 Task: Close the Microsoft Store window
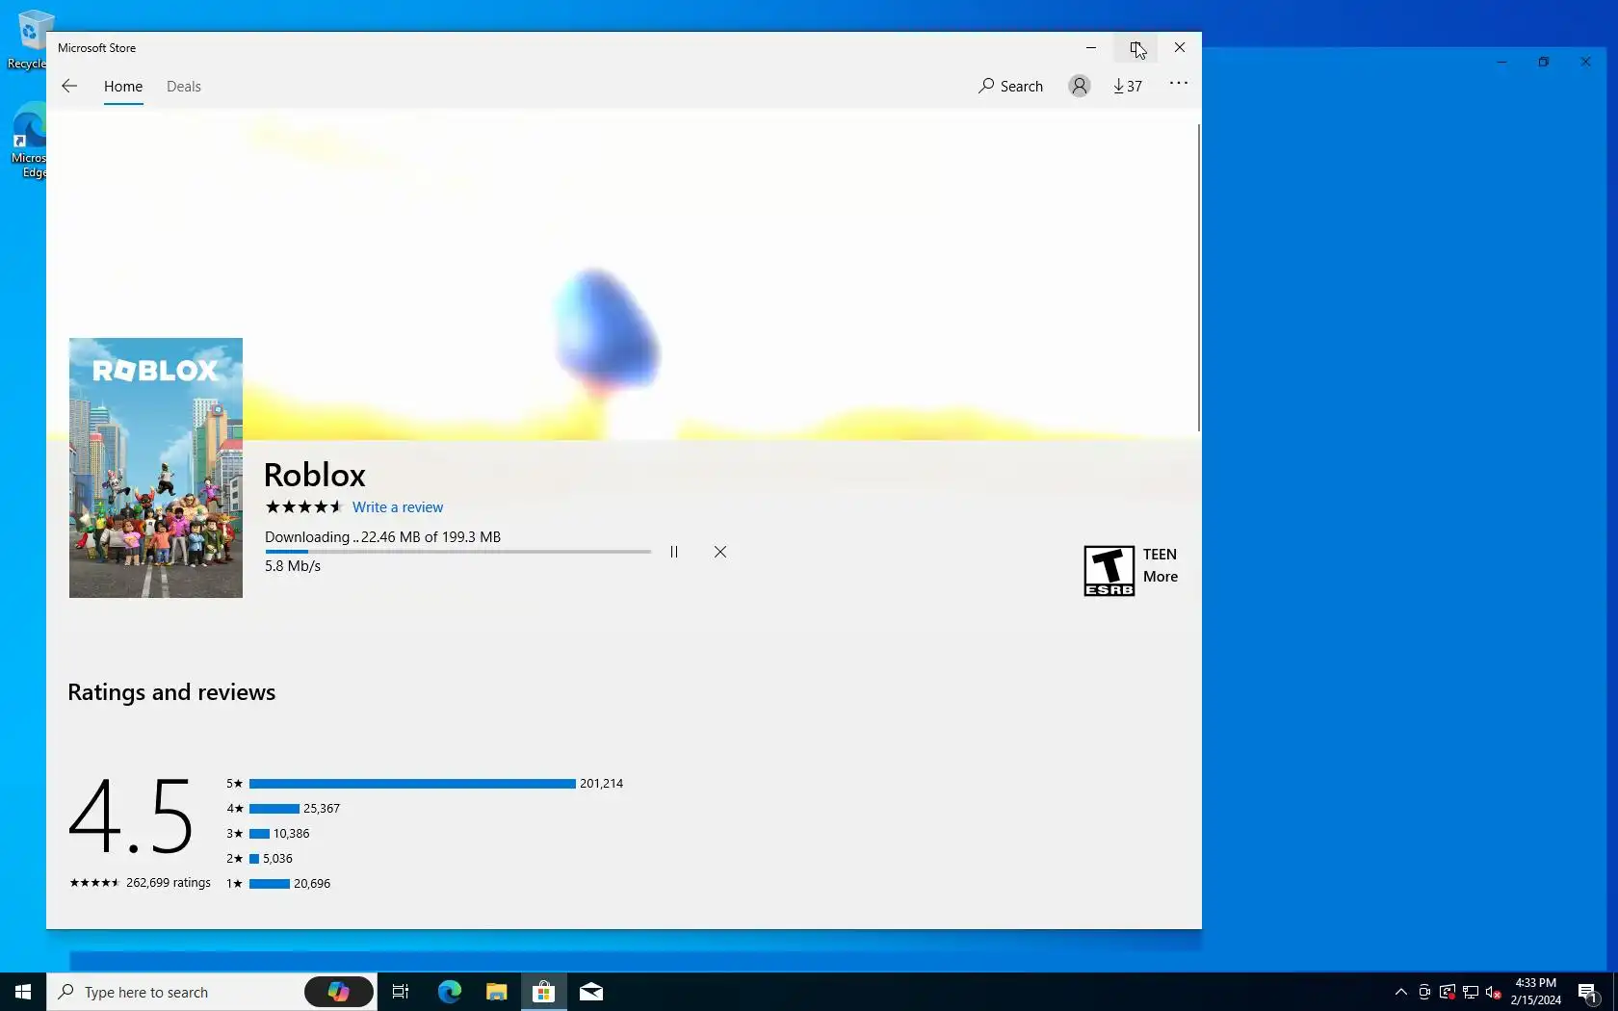pos(1180,47)
